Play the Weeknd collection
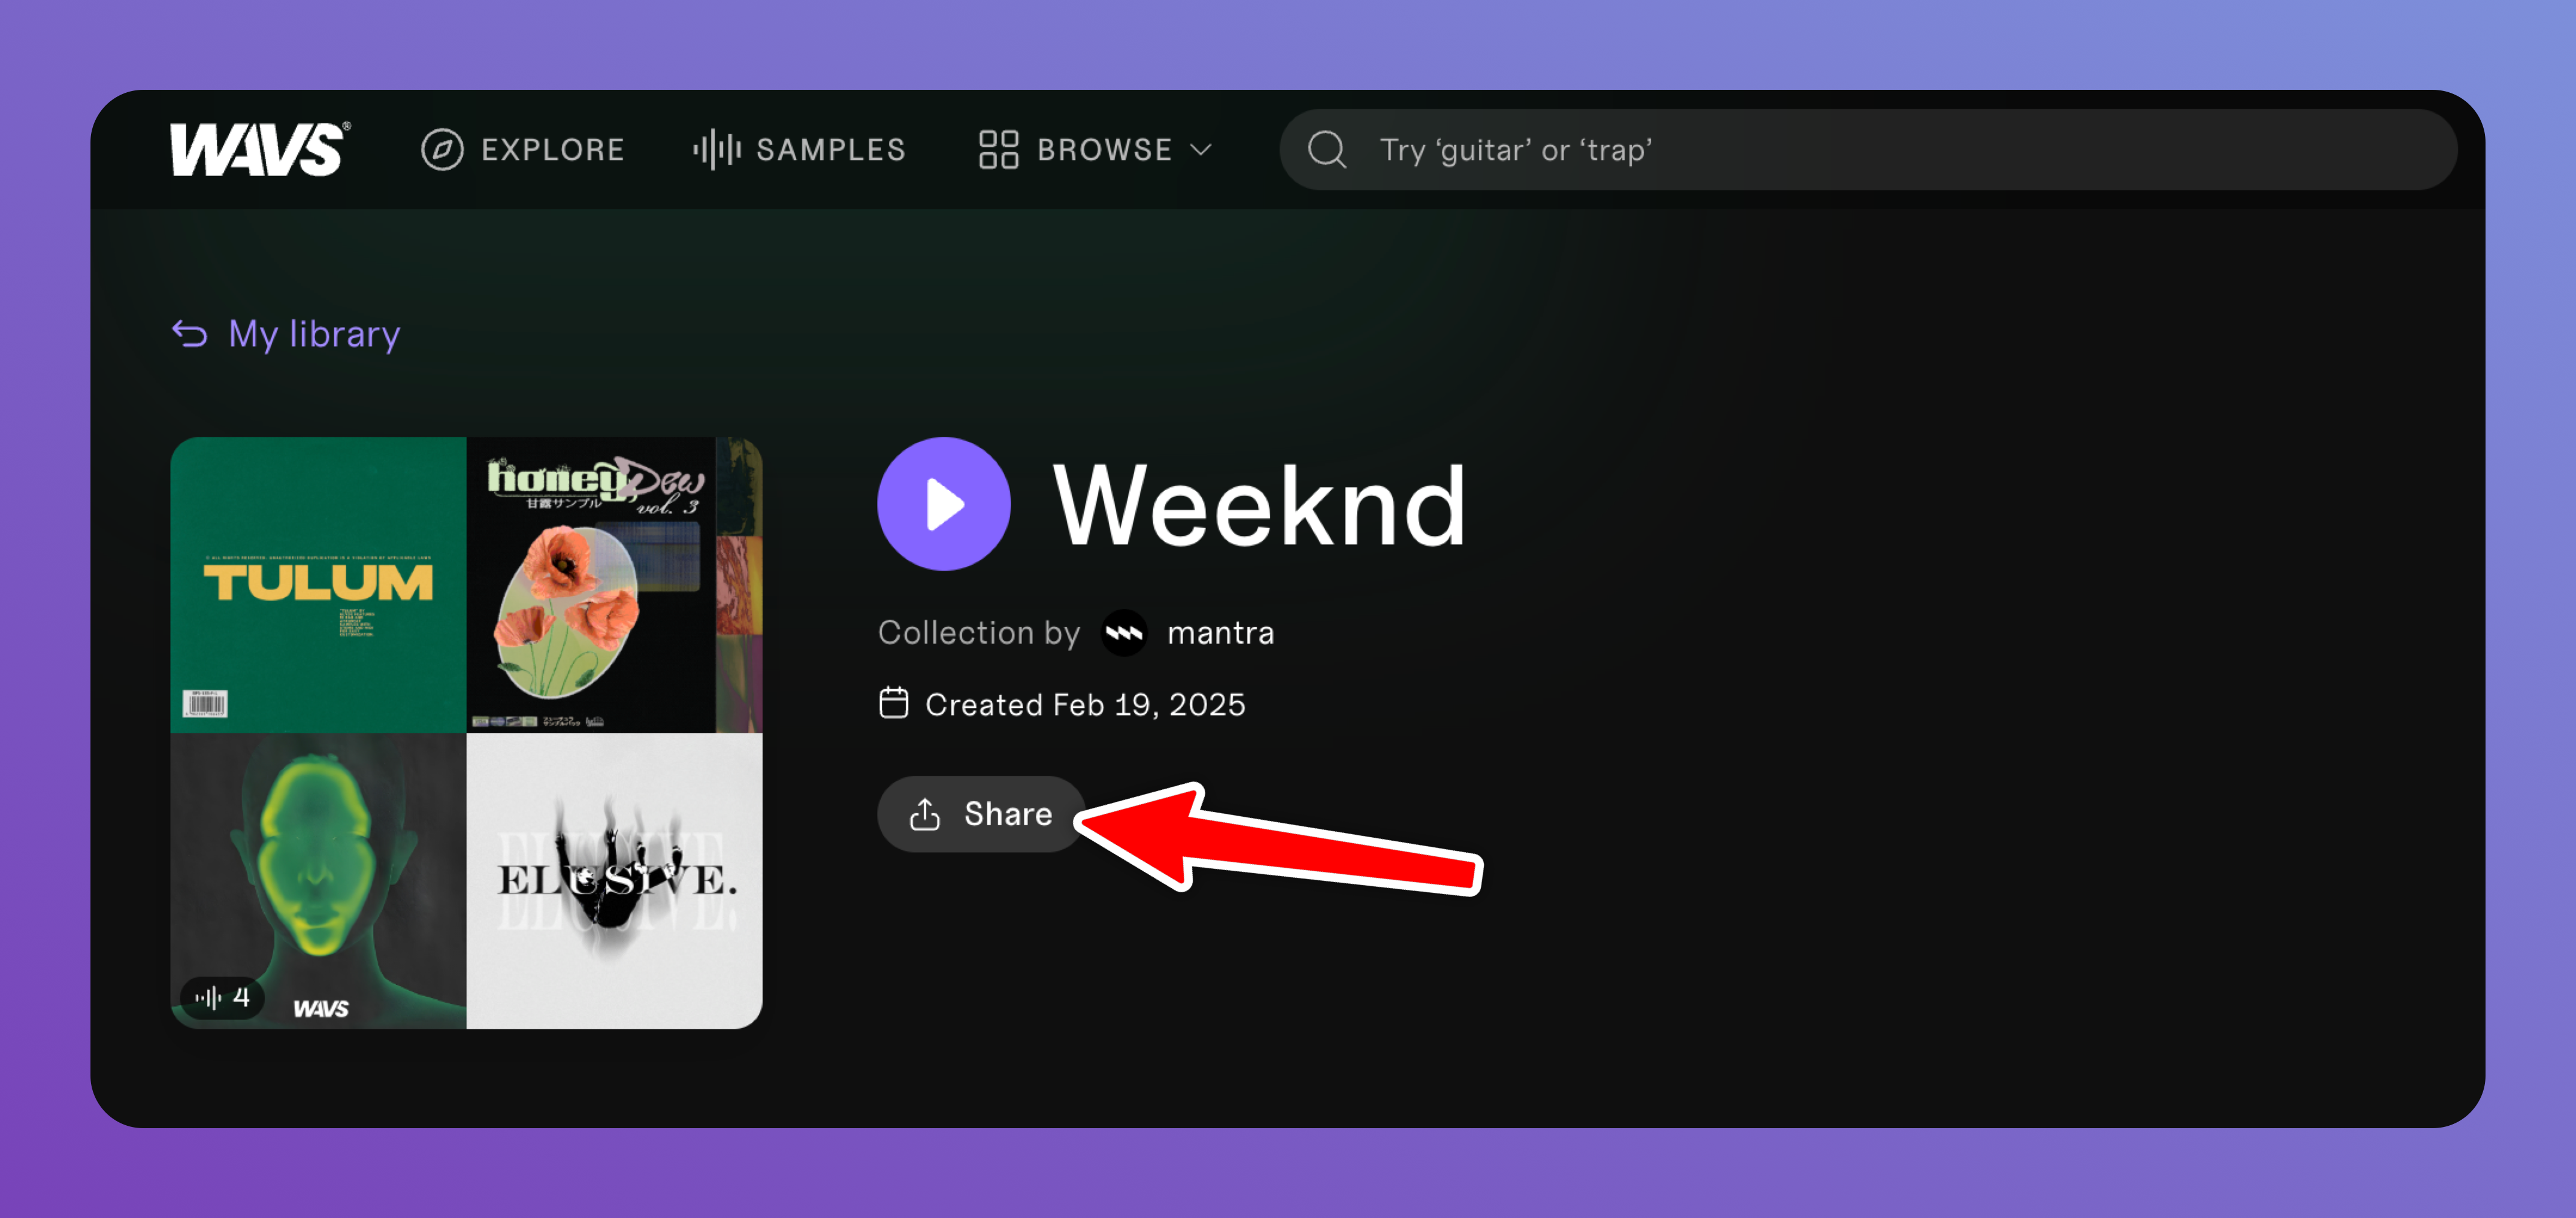Viewport: 2576px width, 1218px height. 943,505
